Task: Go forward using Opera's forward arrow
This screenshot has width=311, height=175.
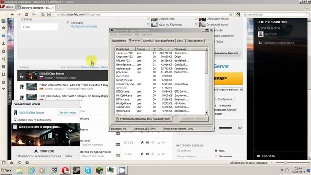Action: coord(19,14)
